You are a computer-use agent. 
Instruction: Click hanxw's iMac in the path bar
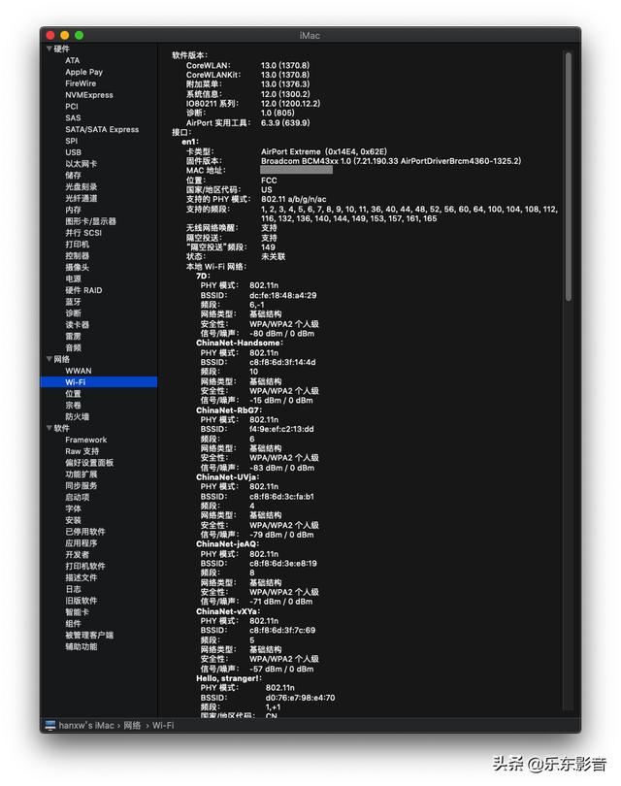[86, 725]
